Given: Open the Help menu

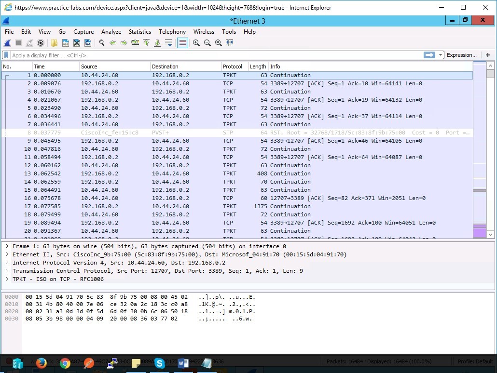Looking at the screenshot, I should tap(249, 32).
